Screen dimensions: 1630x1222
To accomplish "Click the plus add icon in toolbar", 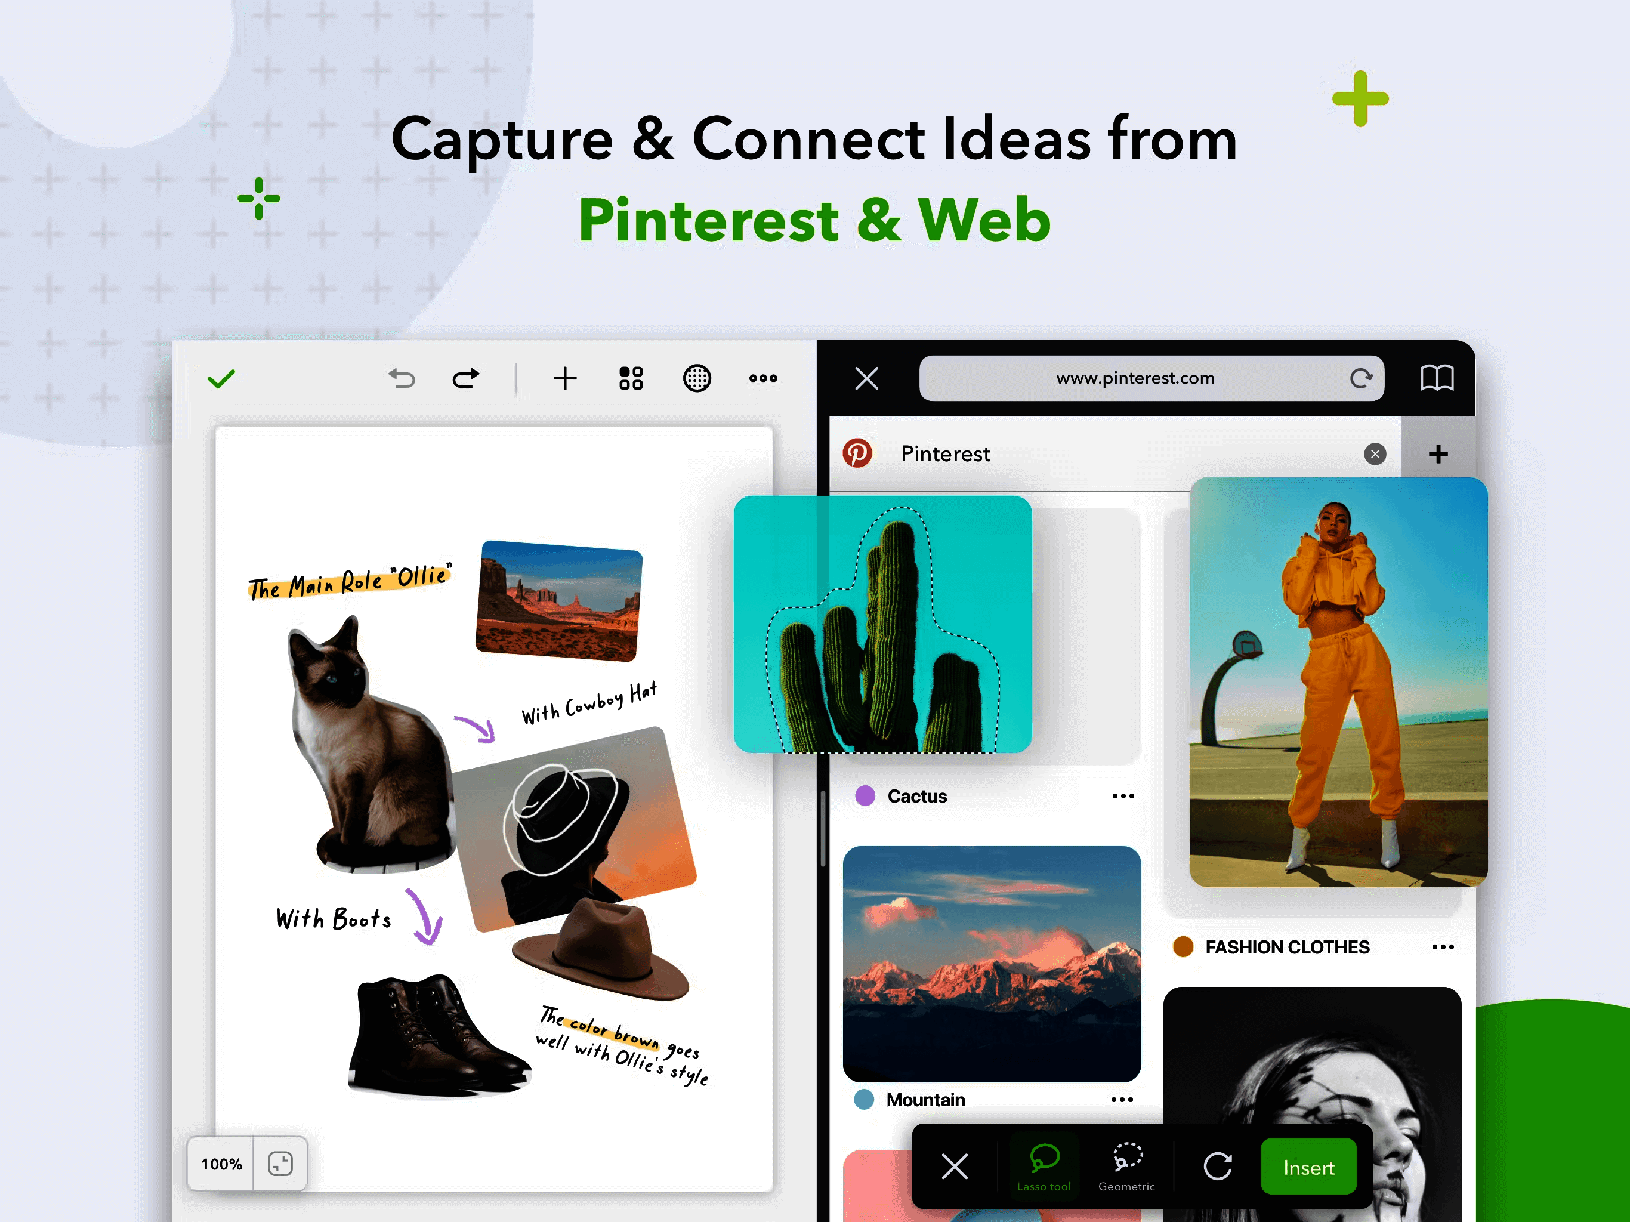I will coord(565,379).
